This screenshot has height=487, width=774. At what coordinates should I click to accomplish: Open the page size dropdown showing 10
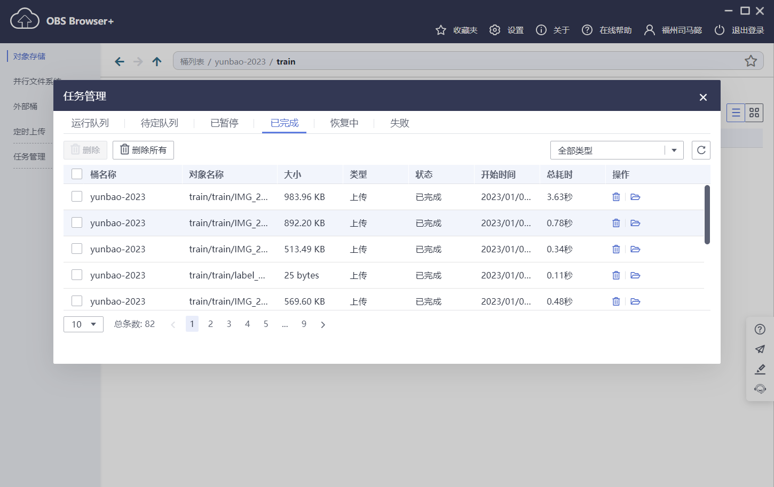(83, 324)
